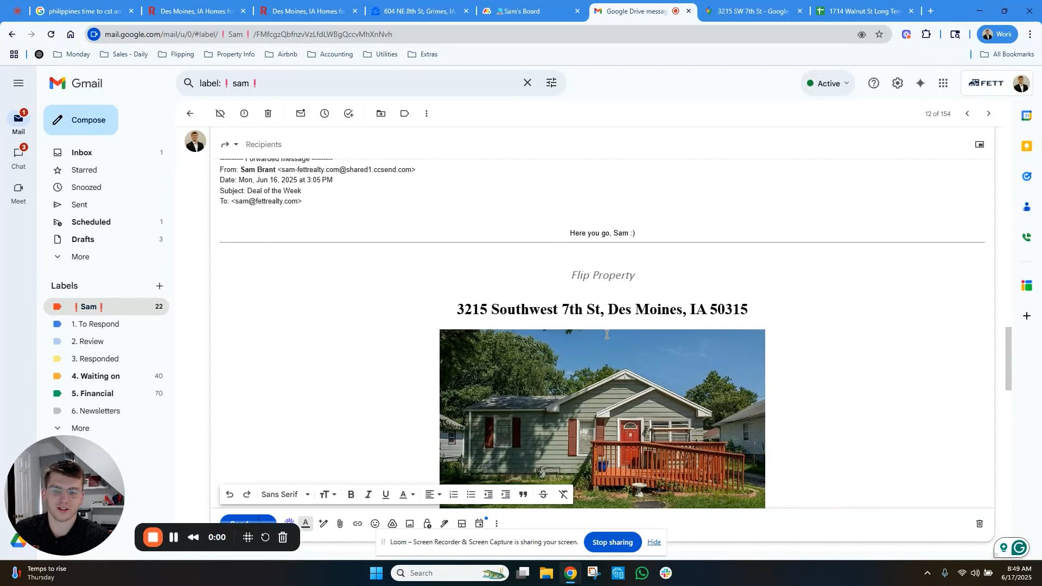1042x586 pixels.
Task: Click the Compose button
Action: [x=81, y=120]
